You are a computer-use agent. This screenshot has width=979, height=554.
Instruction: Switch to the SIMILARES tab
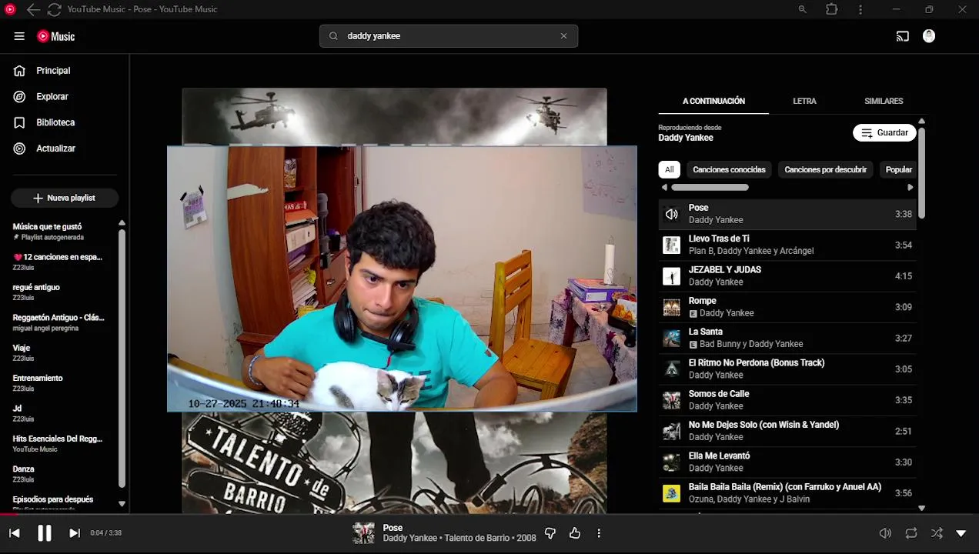(884, 101)
